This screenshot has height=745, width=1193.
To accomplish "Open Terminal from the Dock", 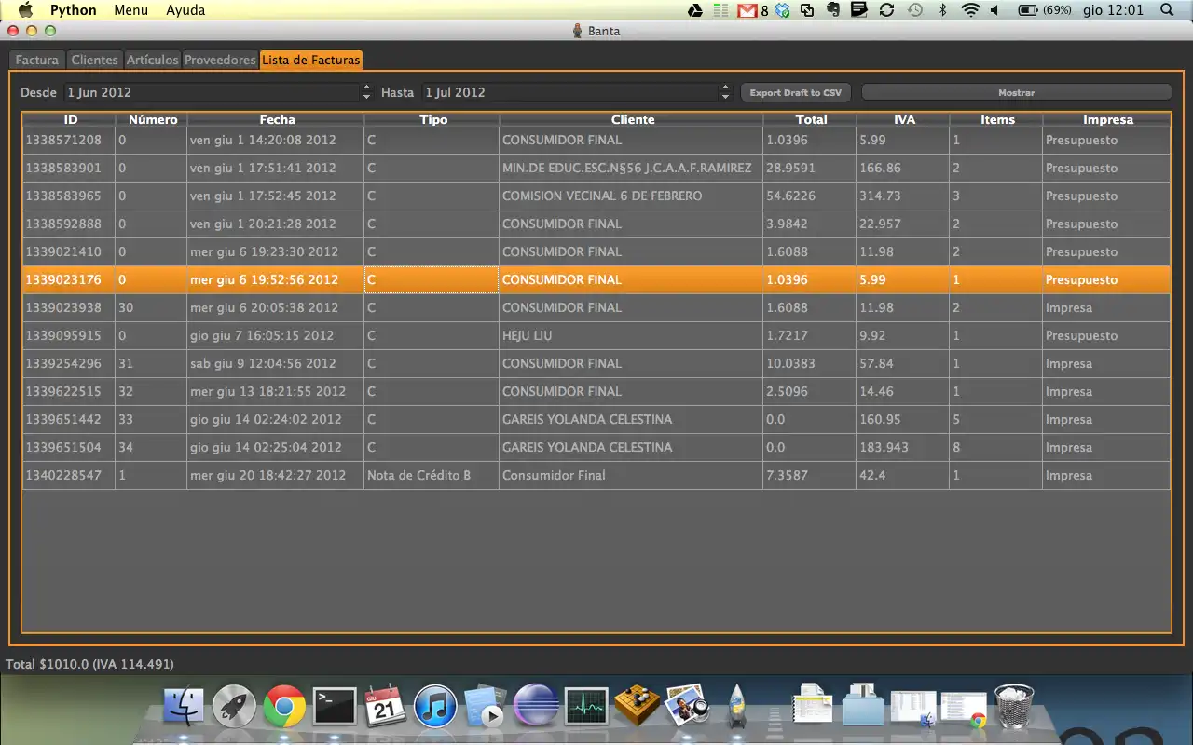I will (335, 707).
